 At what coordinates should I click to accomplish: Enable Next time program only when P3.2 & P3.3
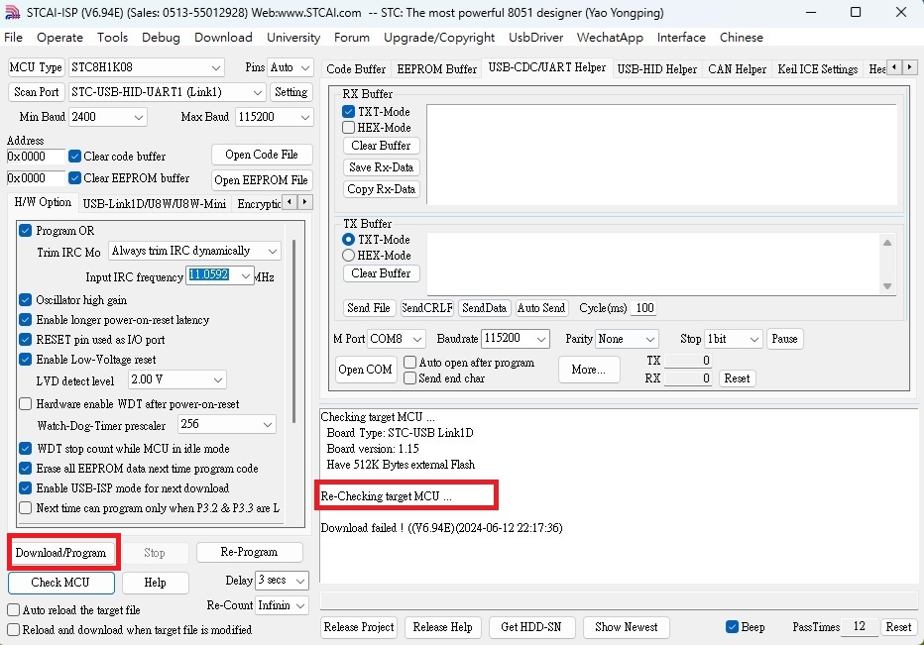26,507
